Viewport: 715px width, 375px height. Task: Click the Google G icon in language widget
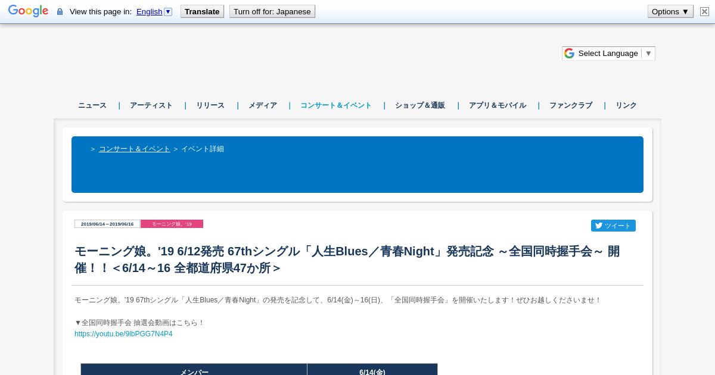pos(569,54)
